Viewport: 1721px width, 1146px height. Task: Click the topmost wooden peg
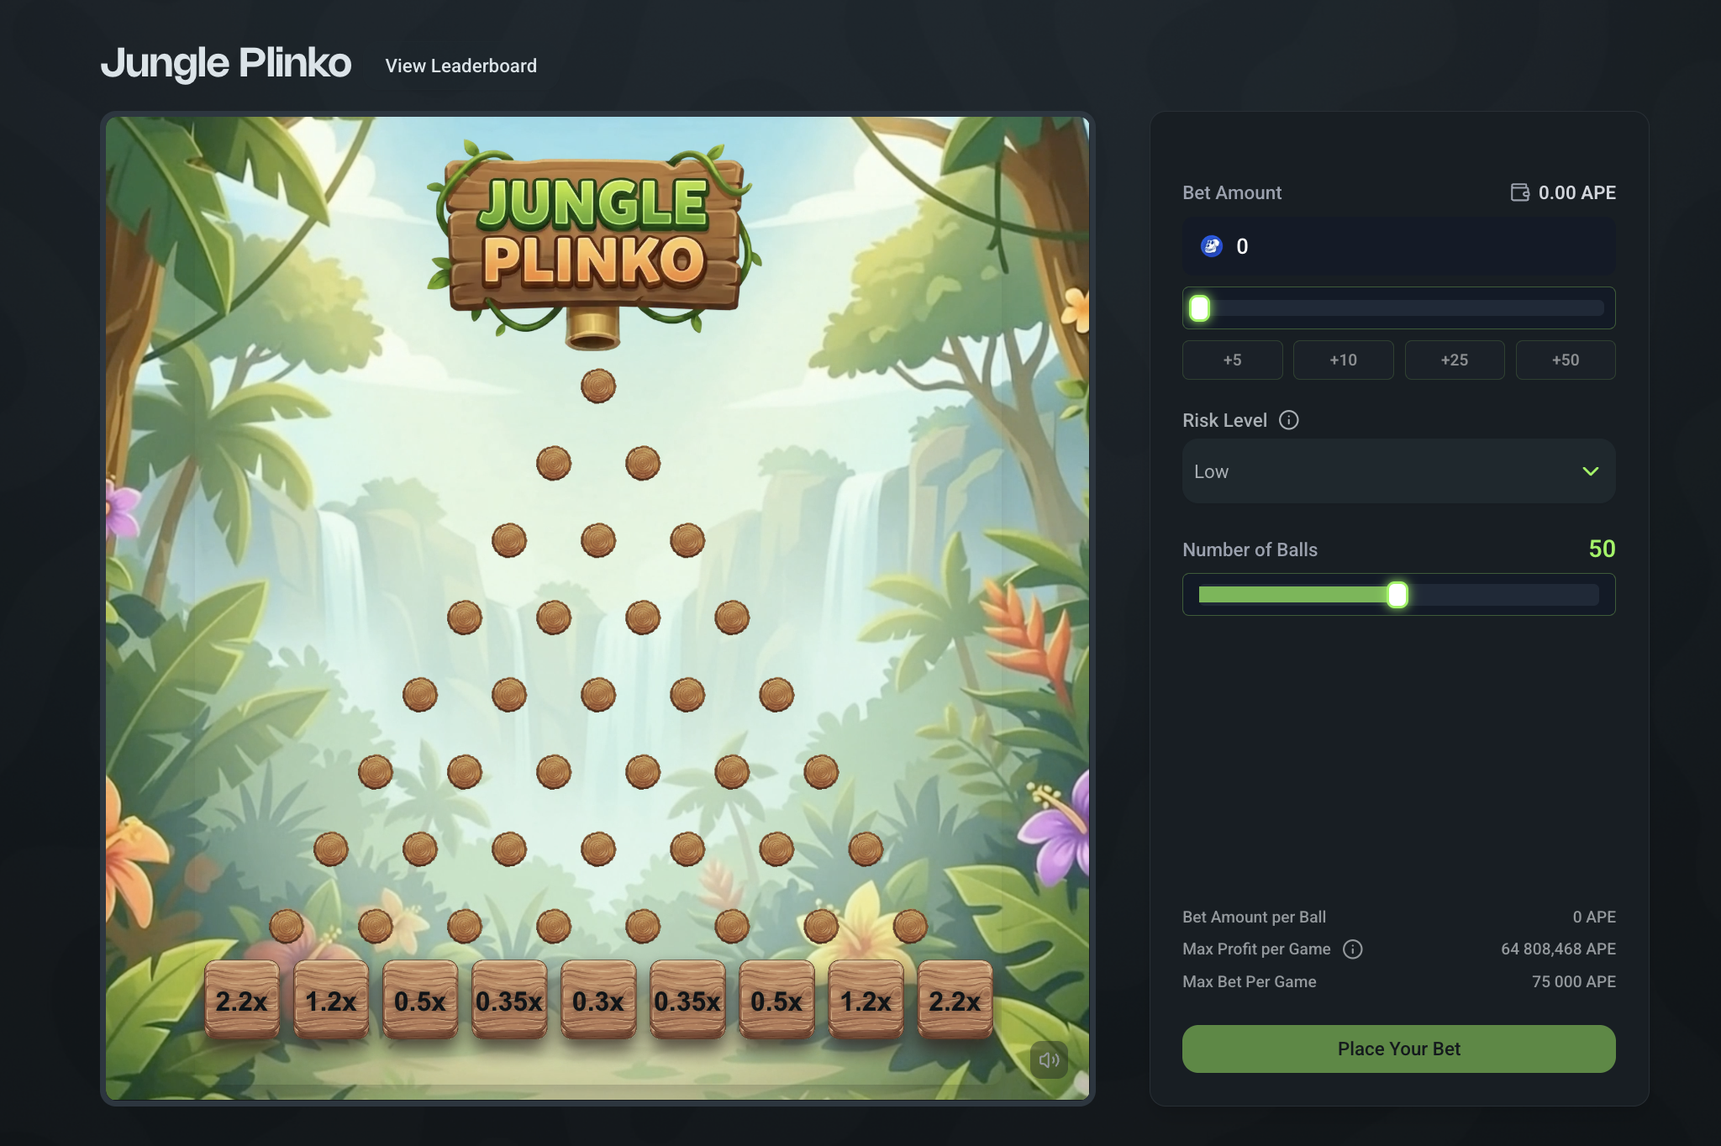[598, 386]
